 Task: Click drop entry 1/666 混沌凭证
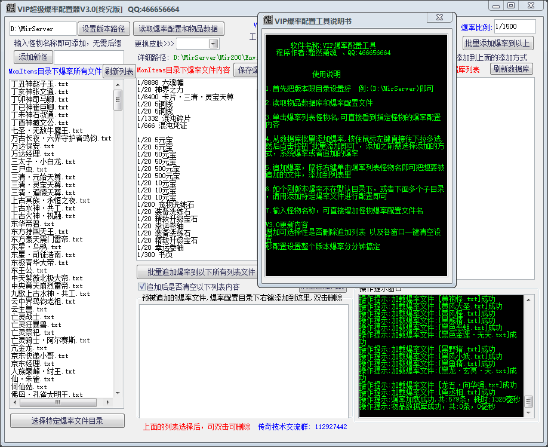(x=162, y=125)
